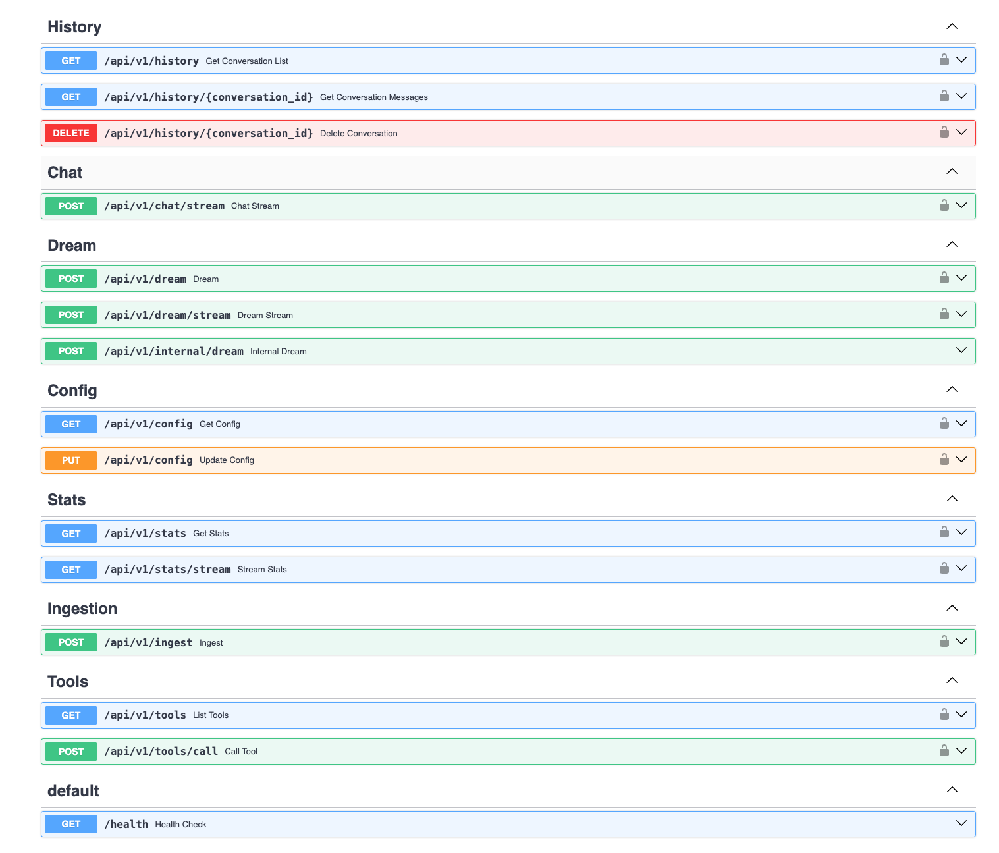Click the red DELETE method badge
This screenshot has height=853, width=999.
pyautogui.click(x=71, y=133)
